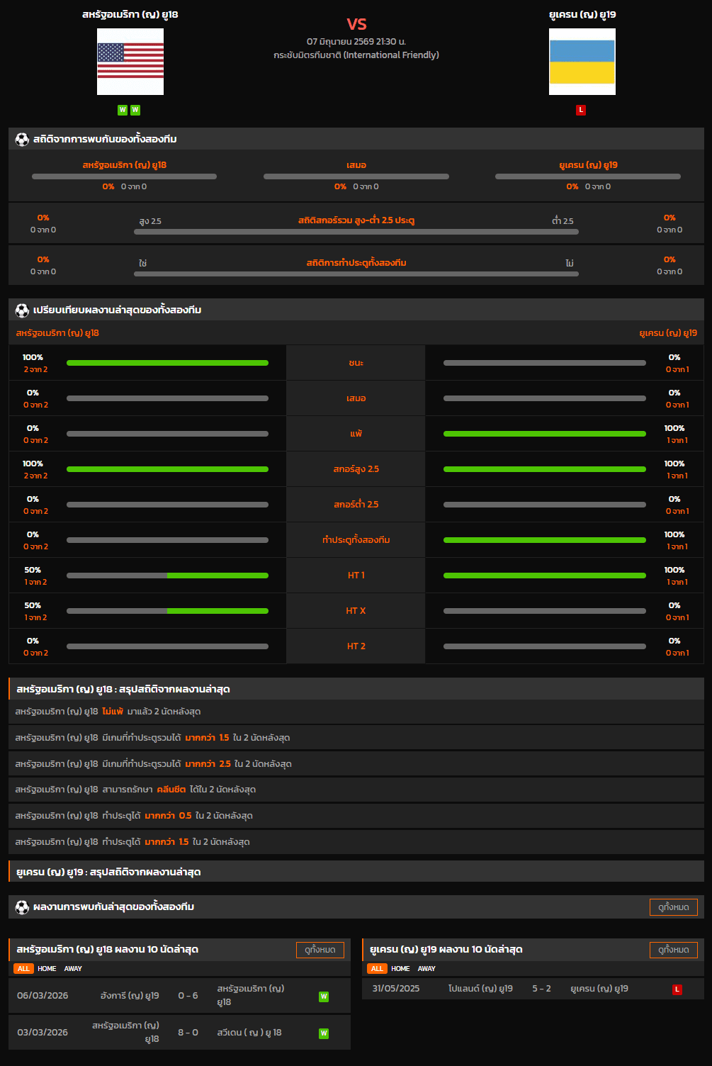Click opponent 'สวีเดน ( ญ ) ยู 18' in results
The image size is (712, 1066).
(x=249, y=1033)
